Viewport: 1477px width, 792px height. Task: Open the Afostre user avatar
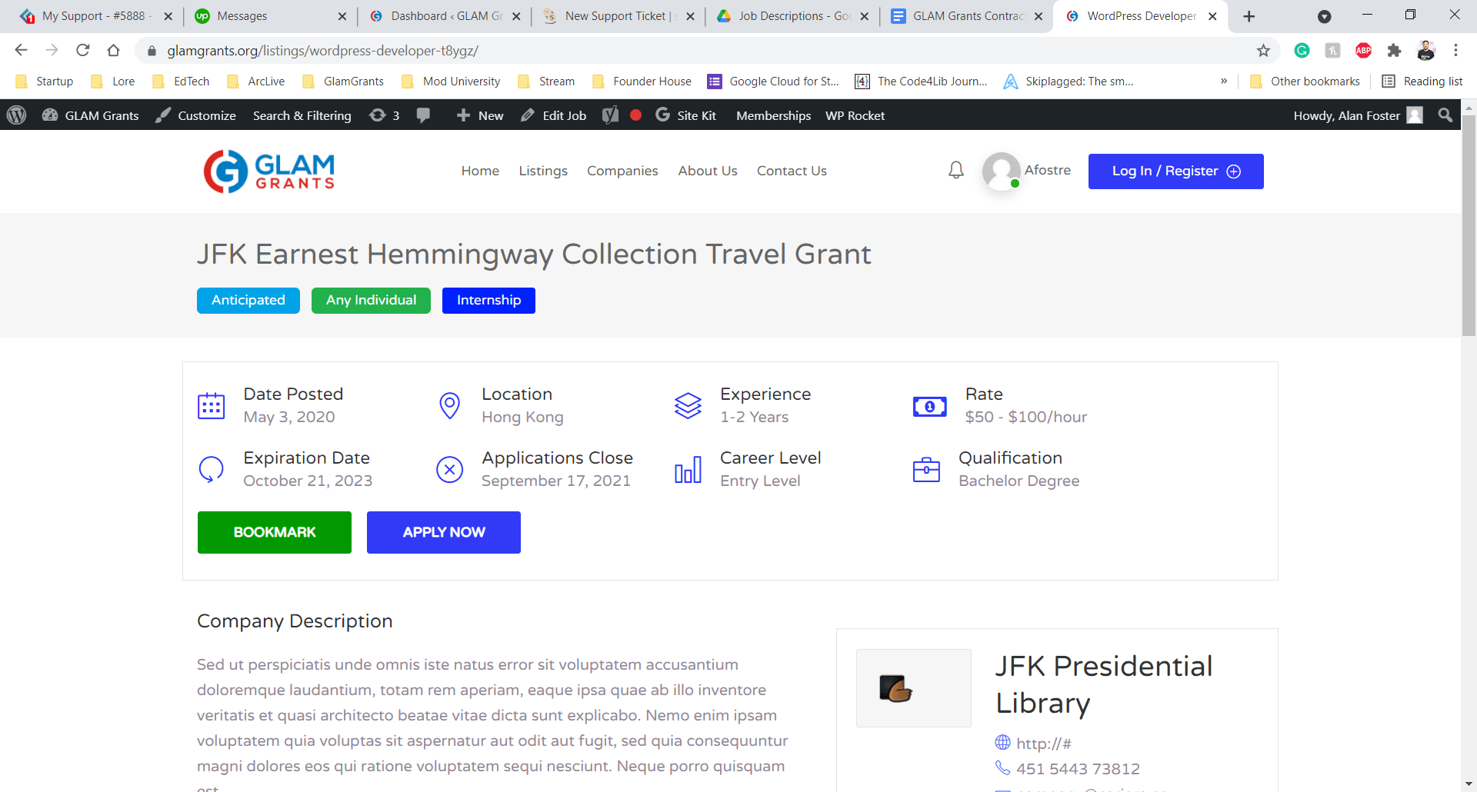tap(1002, 171)
